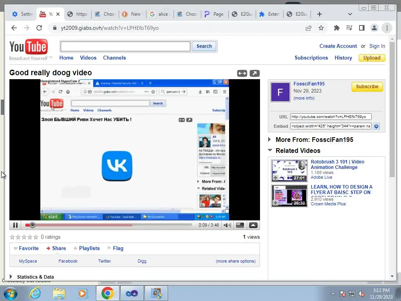
Task: Open the Channels menu link
Action: tap(114, 58)
